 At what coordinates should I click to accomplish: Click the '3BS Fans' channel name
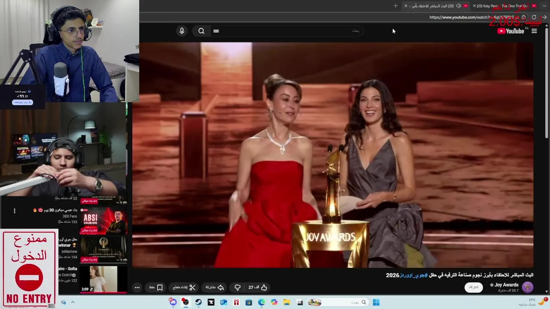(70, 216)
